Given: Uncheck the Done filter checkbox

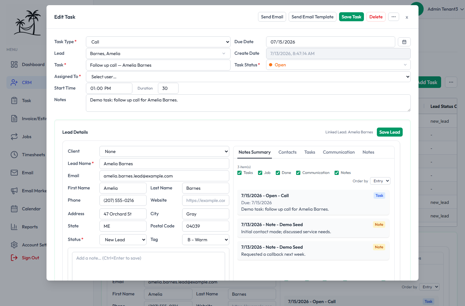Looking at the screenshot, I should (x=278, y=173).
